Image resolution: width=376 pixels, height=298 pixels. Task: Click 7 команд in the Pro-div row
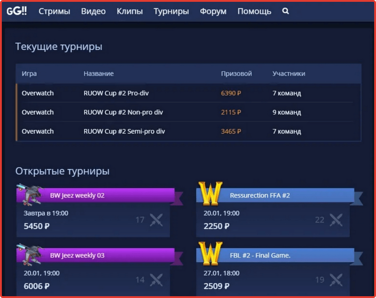point(287,93)
